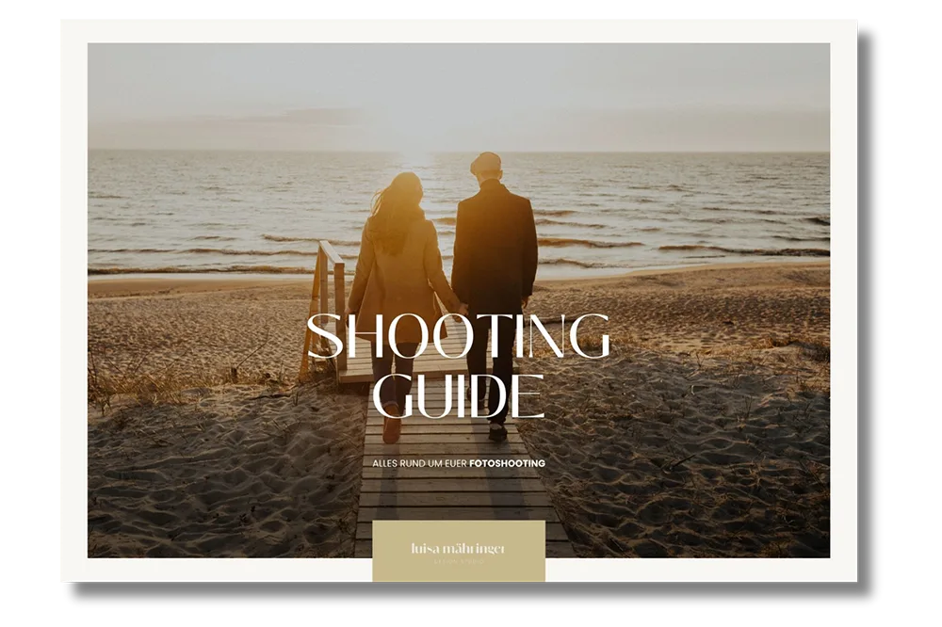Click the SHOOTING GUIDE title text
This screenshot has width=942, height=627.
[x=459, y=365]
